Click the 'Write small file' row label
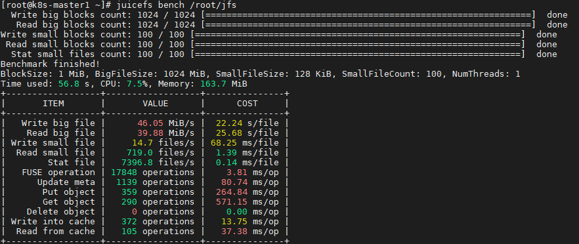The image size is (579, 244). point(53,143)
